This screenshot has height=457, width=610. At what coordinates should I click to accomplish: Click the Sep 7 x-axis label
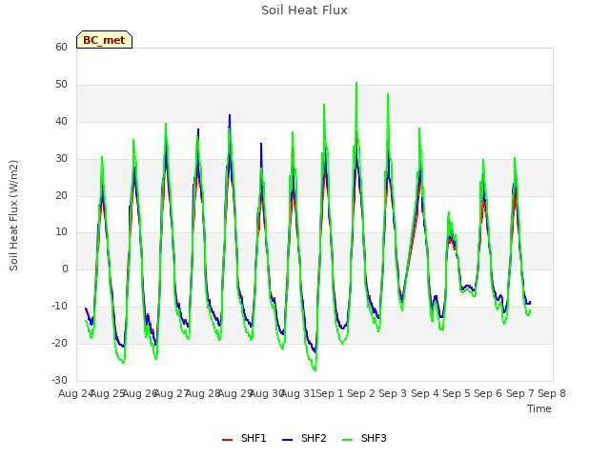click(x=520, y=393)
